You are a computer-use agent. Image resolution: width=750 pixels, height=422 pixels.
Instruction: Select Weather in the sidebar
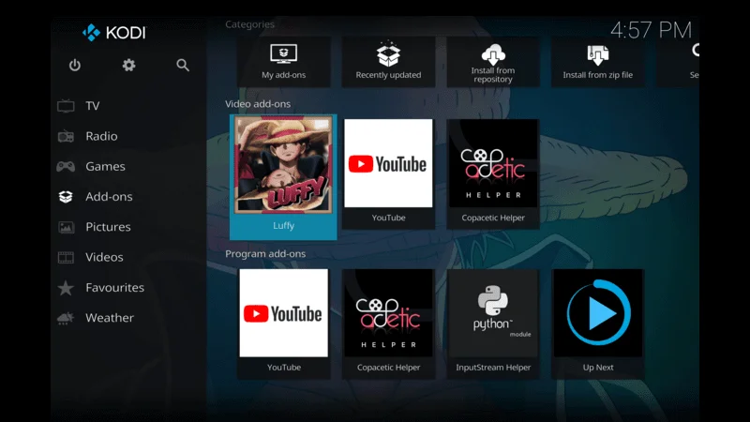click(x=109, y=318)
